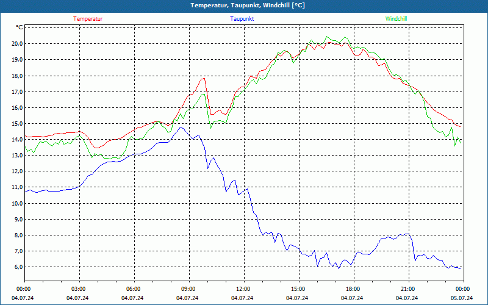Click the 12:00 time axis label
The height and width of the screenshot is (305, 488).
point(244,289)
